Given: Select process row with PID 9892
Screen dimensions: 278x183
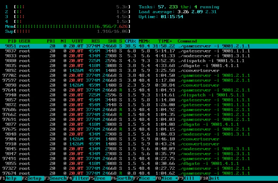Looking at the screenshot, I should click(139, 70).
